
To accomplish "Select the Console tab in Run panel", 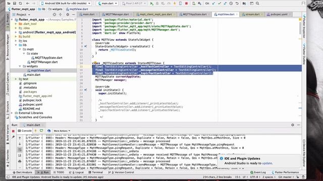I will (x=25, y=131).
